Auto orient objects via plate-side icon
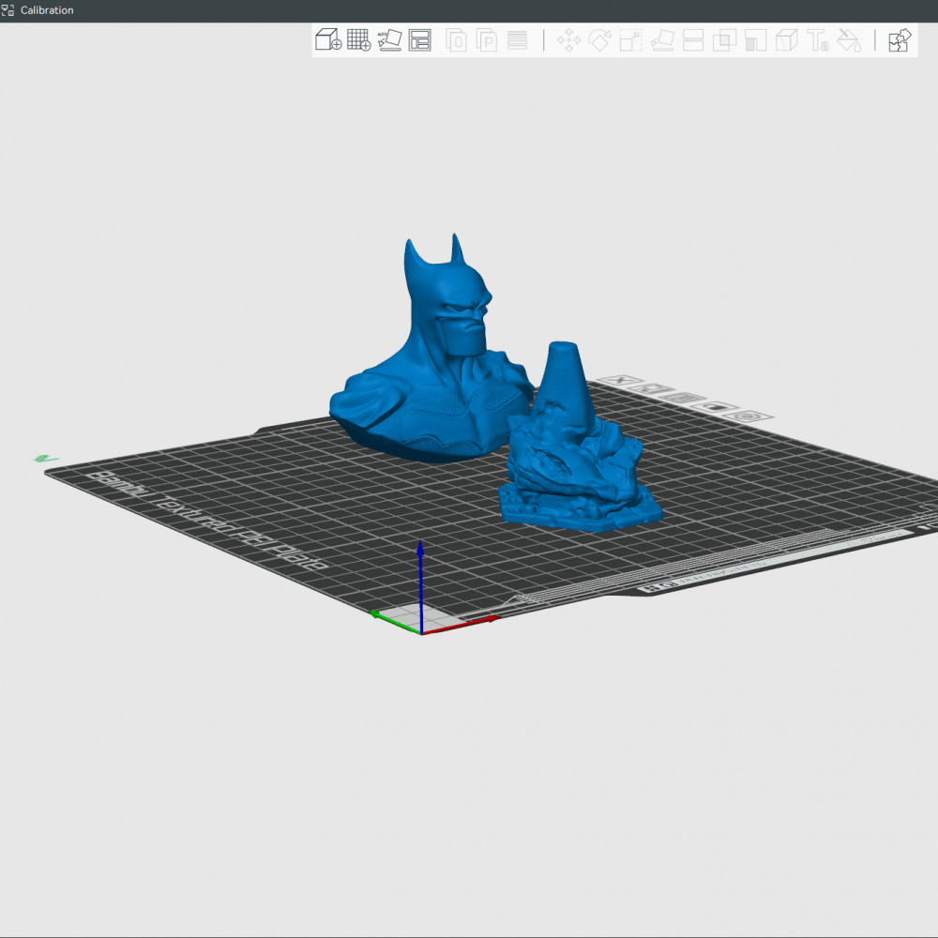 [653, 389]
